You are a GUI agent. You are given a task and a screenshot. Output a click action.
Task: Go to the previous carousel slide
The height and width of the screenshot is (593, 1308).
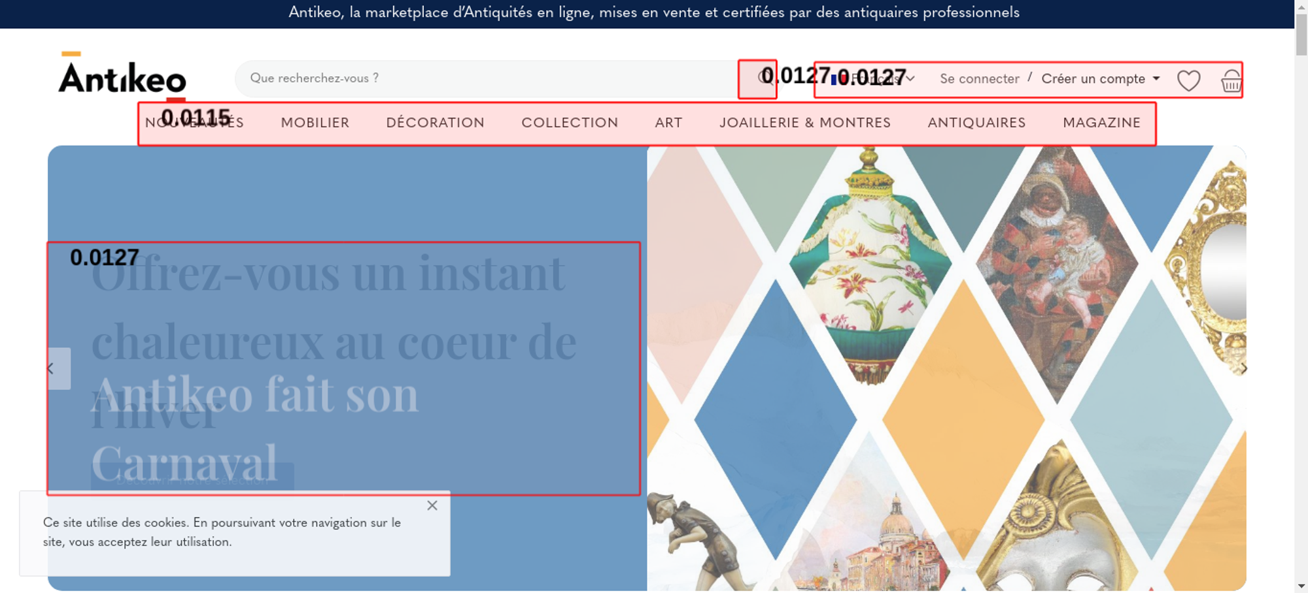pyautogui.click(x=59, y=368)
